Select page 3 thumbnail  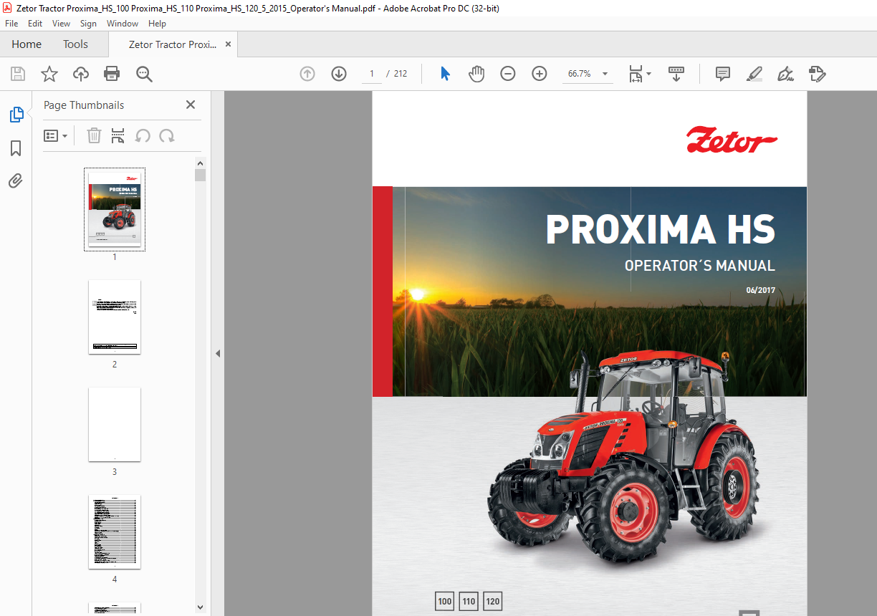click(115, 424)
